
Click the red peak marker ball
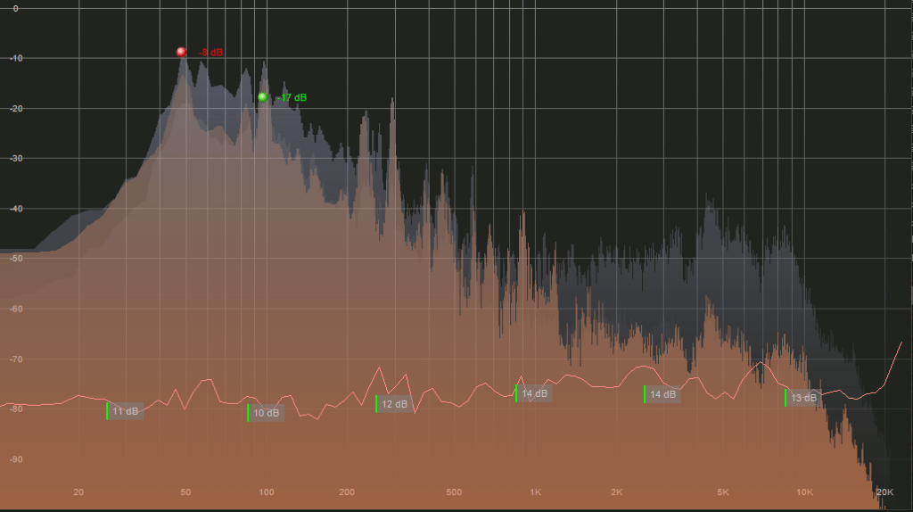(181, 52)
